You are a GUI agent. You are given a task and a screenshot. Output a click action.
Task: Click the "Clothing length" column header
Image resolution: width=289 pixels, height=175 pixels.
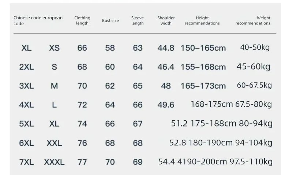82,21
